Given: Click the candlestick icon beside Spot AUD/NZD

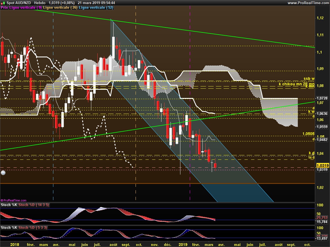Looking at the screenshot, I should [3, 2].
